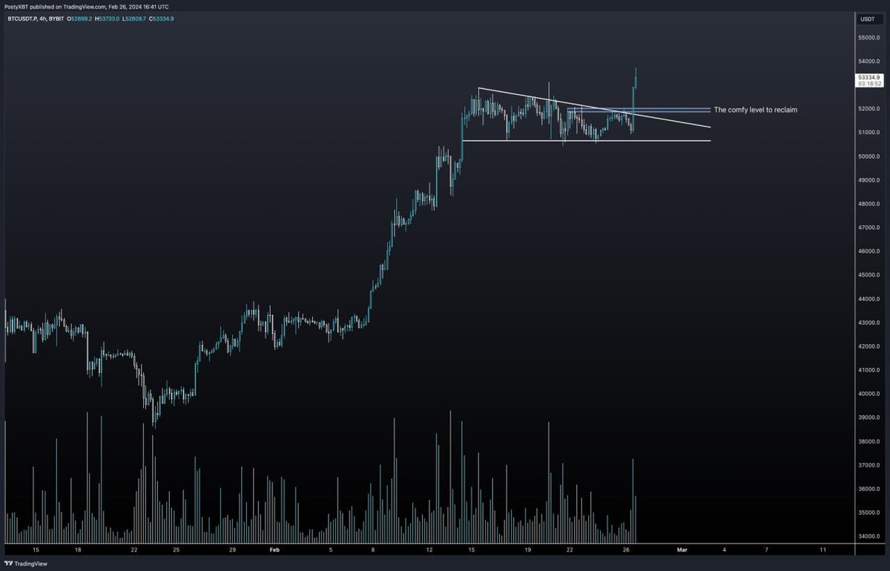This screenshot has width=890, height=571.
Task: Click the 42000.0 price axis label
Action: [x=869, y=346]
